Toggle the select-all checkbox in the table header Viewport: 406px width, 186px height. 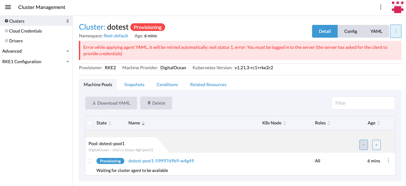90,123
